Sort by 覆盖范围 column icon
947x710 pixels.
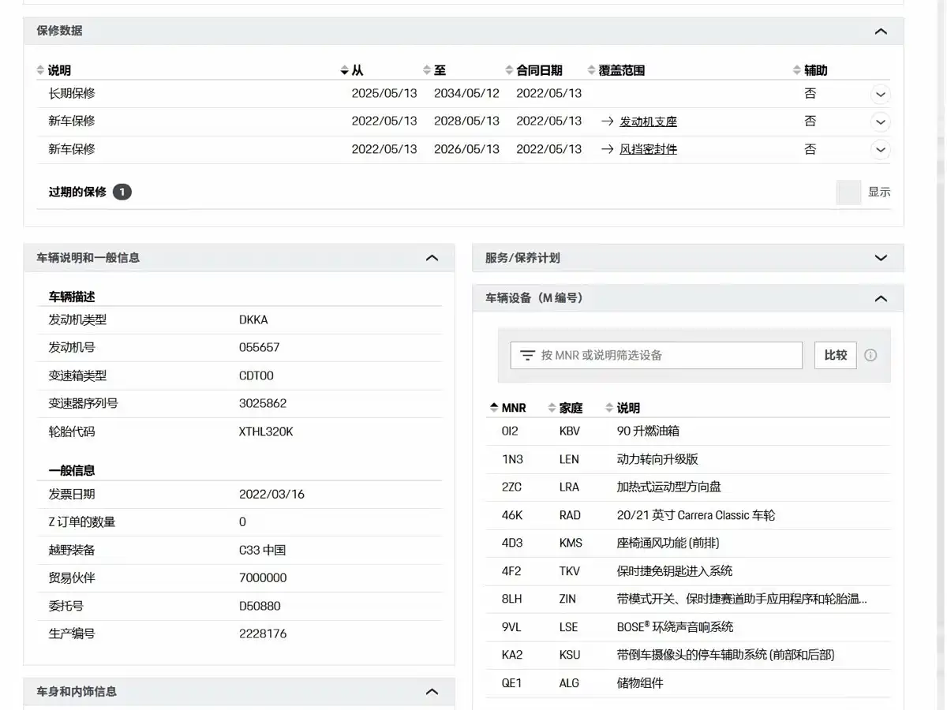click(592, 70)
